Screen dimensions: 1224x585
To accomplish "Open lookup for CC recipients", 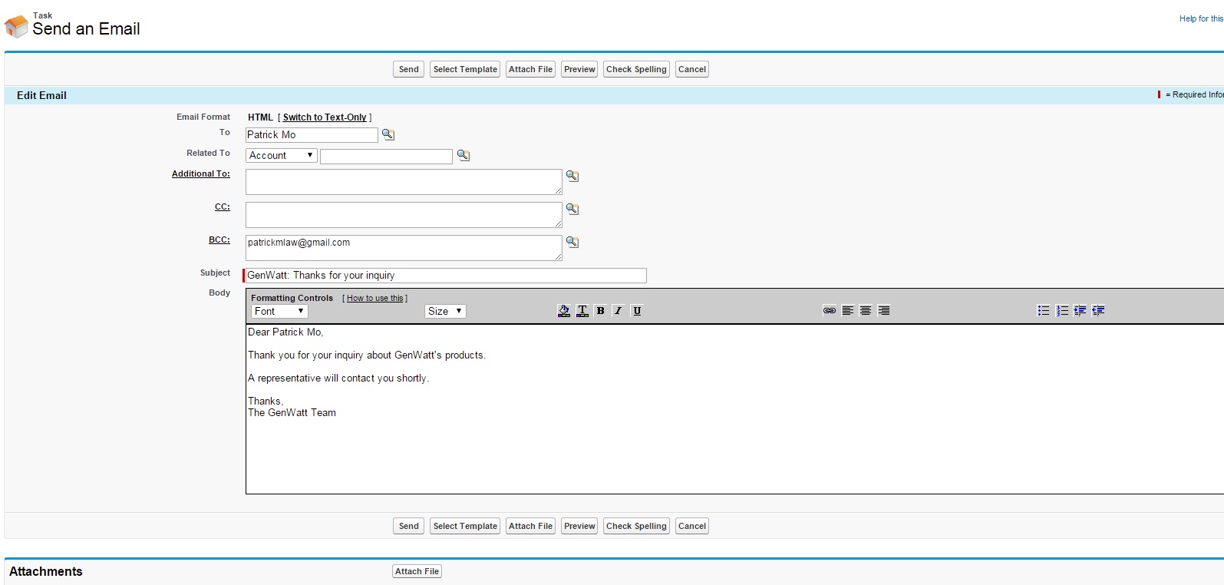I will coord(572,209).
